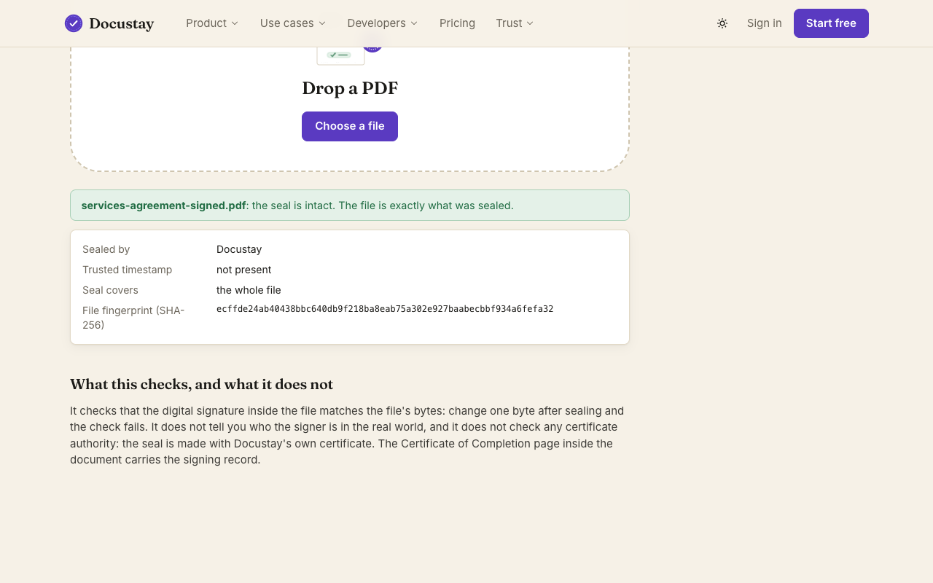The image size is (933, 583).
Task: Click the Sealed by label
Action: pos(106,249)
